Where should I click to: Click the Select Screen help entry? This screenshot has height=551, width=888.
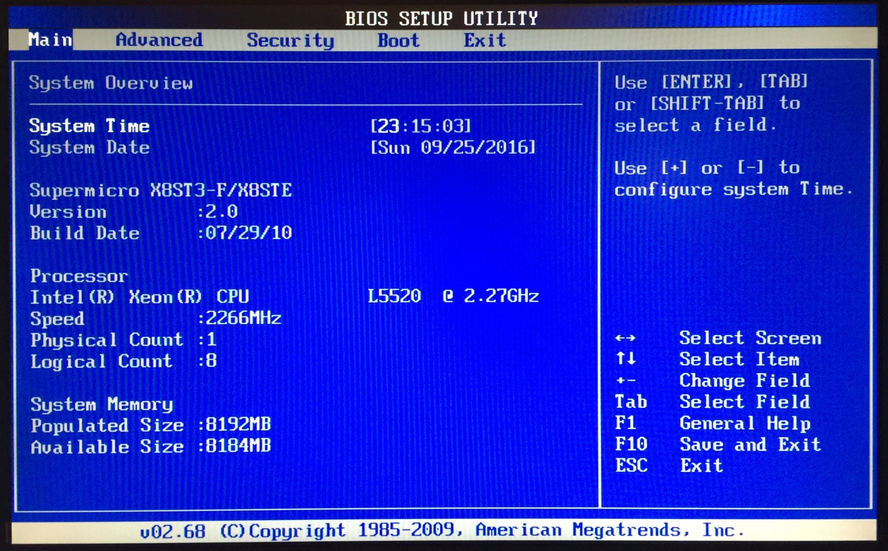tap(750, 339)
